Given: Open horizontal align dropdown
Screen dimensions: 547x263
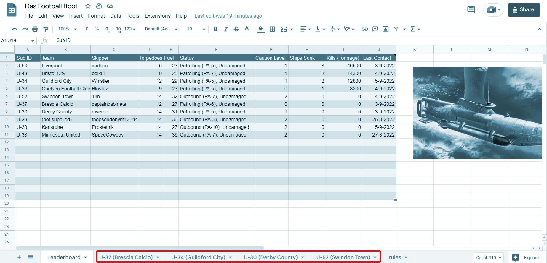Looking at the screenshot, I should click(306, 29).
